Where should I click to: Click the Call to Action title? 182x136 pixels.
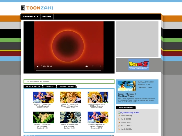(69, 126)
